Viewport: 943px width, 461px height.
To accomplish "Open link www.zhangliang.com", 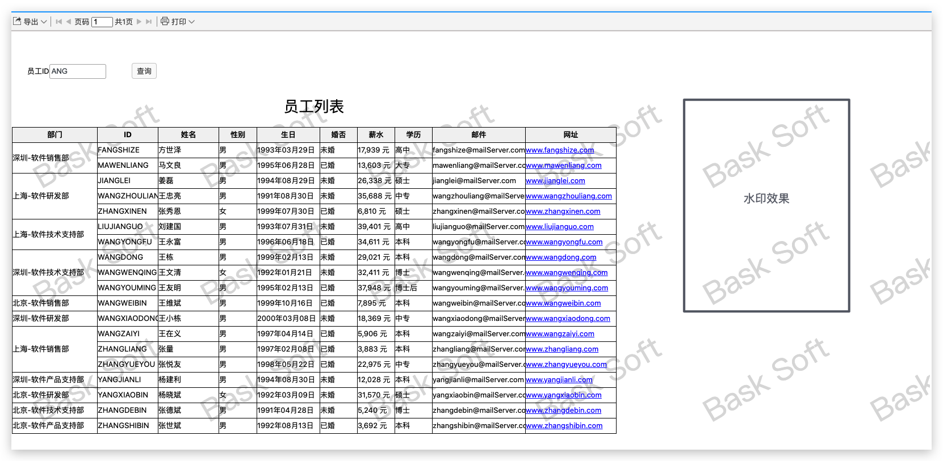I will (x=562, y=349).
